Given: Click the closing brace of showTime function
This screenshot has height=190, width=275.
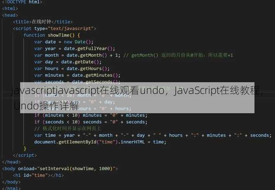Looking at the screenshot, I should click(x=25, y=149).
